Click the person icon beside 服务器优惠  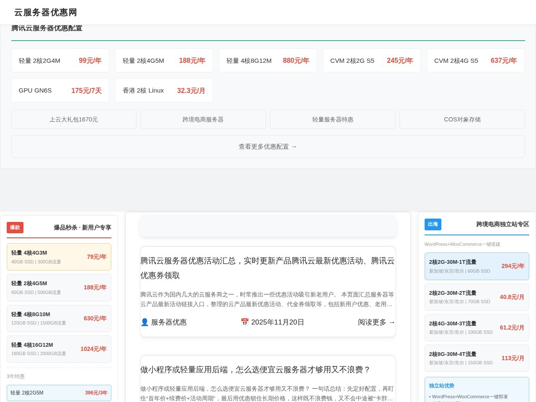pyautogui.click(x=144, y=322)
